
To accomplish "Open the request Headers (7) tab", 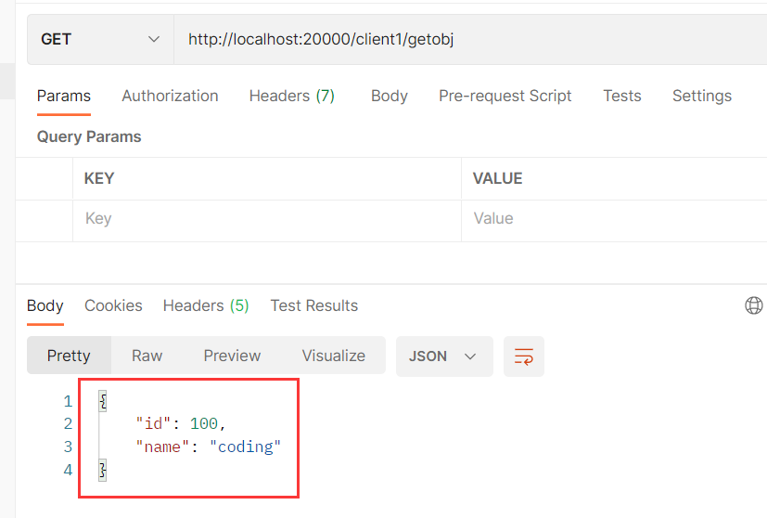I will coord(291,96).
